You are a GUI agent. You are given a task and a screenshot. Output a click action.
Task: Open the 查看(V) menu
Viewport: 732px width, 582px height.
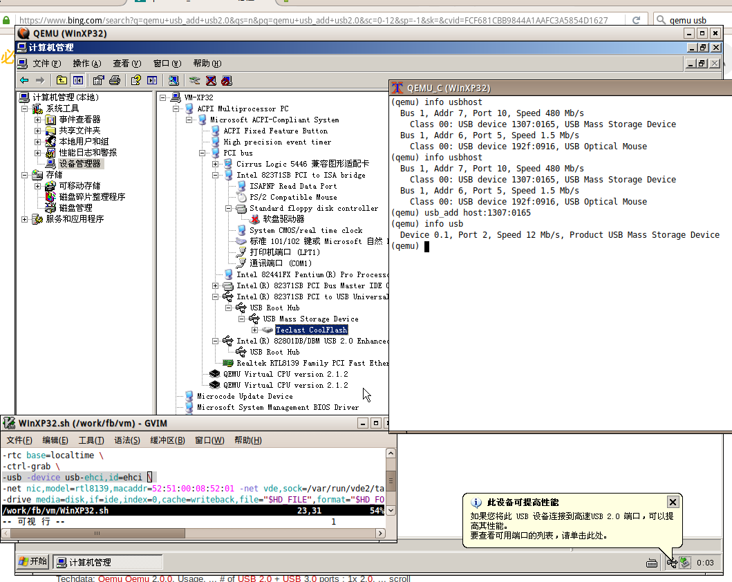click(x=127, y=64)
